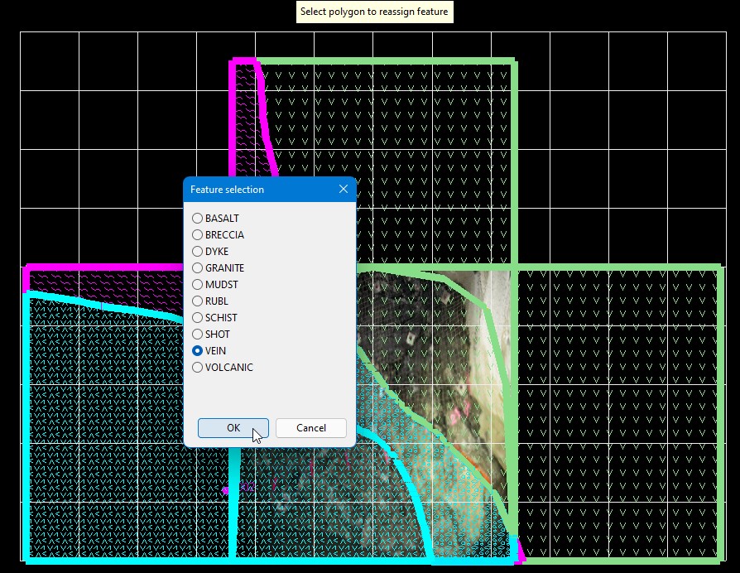
Task: Choose the BRECCIA feature option
Action: pyautogui.click(x=197, y=235)
